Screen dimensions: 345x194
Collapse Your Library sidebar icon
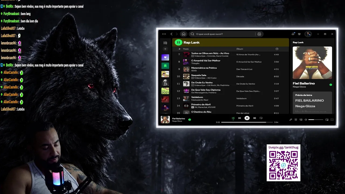tap(165, 43)
